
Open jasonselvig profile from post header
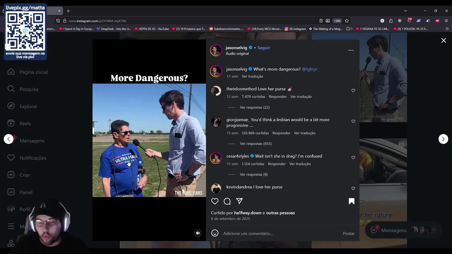236,48
